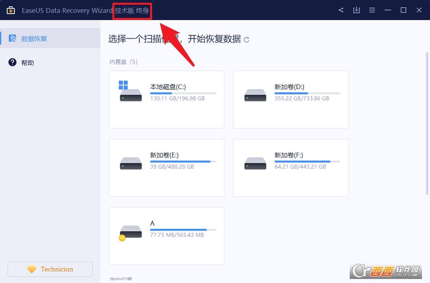The width and height of the screenshot is (430, 283).
Task: Click the 355.22 GB/733.86 GB size text
Action: 302,98
